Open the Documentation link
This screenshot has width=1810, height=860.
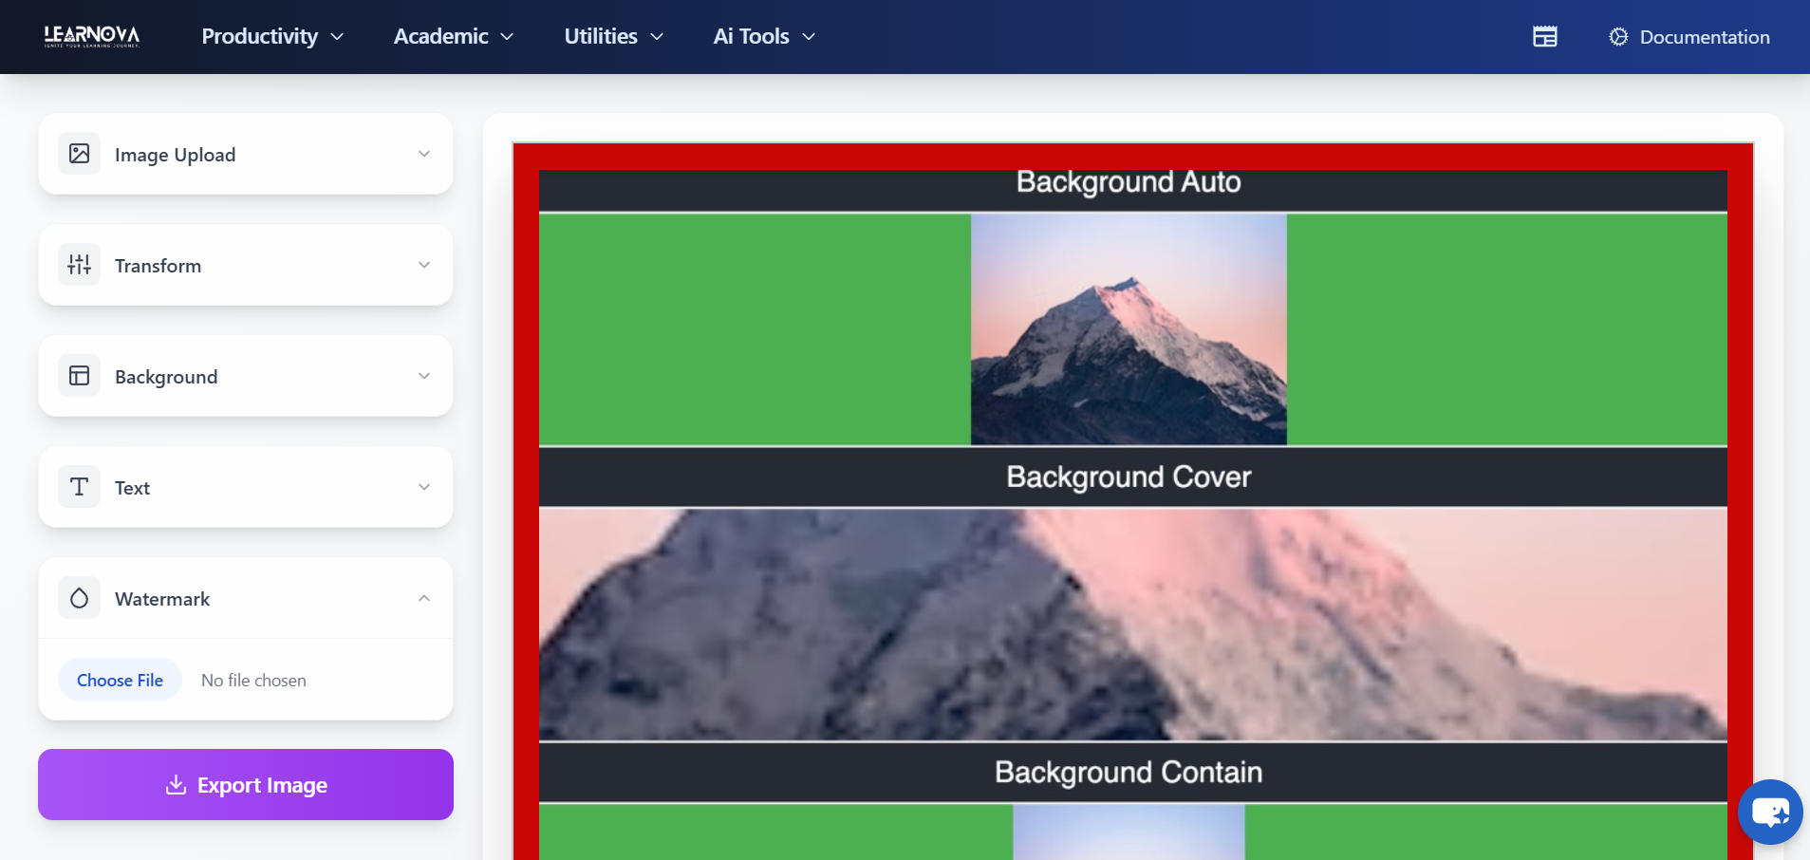click(1704, 36)
